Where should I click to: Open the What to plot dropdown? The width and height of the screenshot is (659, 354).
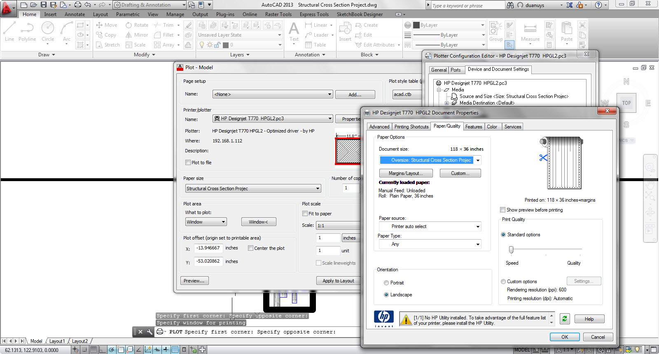point(206,222)
